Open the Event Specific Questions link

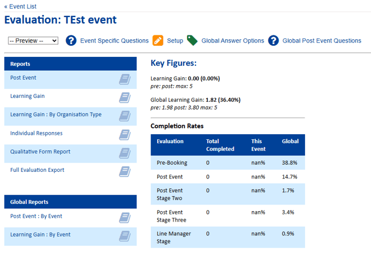tap(114, 40)
